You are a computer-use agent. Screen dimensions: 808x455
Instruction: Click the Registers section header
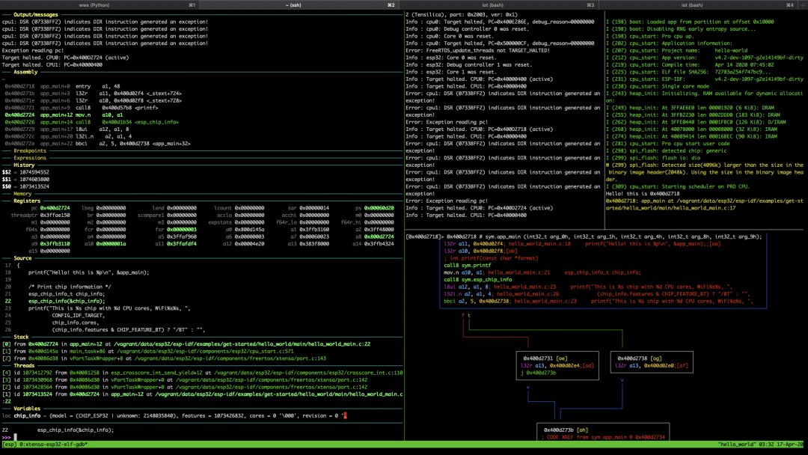27,201
